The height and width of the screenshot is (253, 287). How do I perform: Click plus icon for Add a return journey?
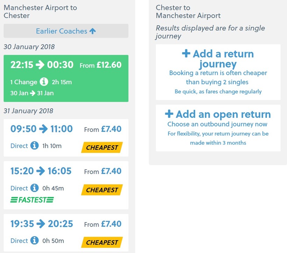186,54
